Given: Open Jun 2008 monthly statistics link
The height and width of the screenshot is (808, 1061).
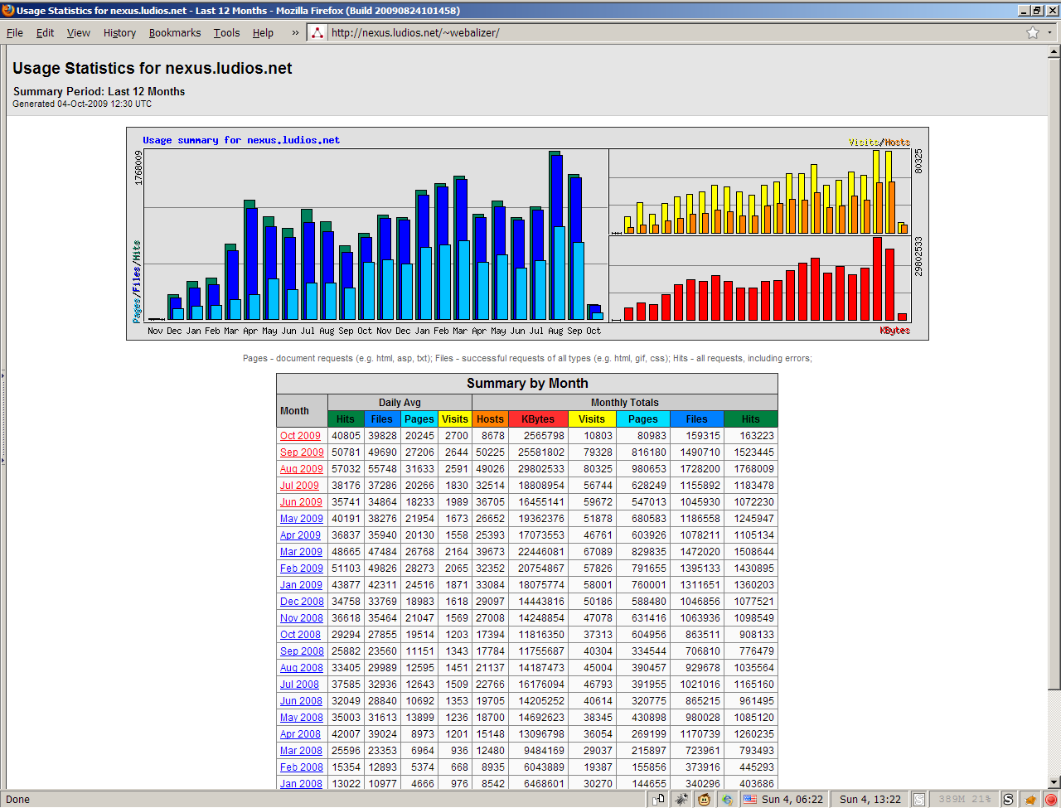Looking at the screenshot, I should (x=301, y=701).
